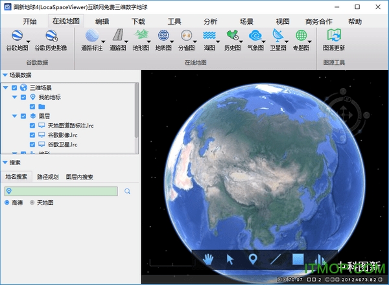Collapse the 图层 tree node

pyautogui.click(x=15, y=116)
